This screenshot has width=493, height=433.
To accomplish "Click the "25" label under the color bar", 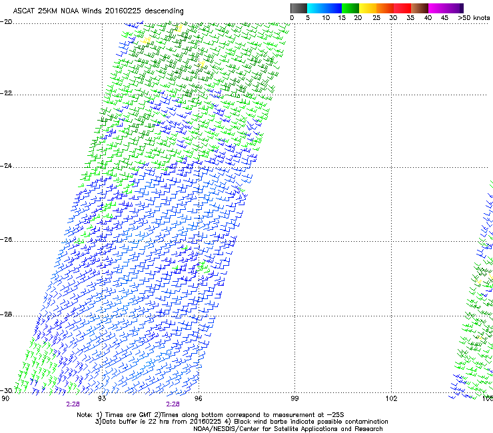I will point(376,18).
